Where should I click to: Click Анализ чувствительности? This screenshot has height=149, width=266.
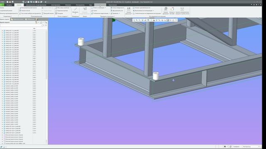tap(141, 8)
